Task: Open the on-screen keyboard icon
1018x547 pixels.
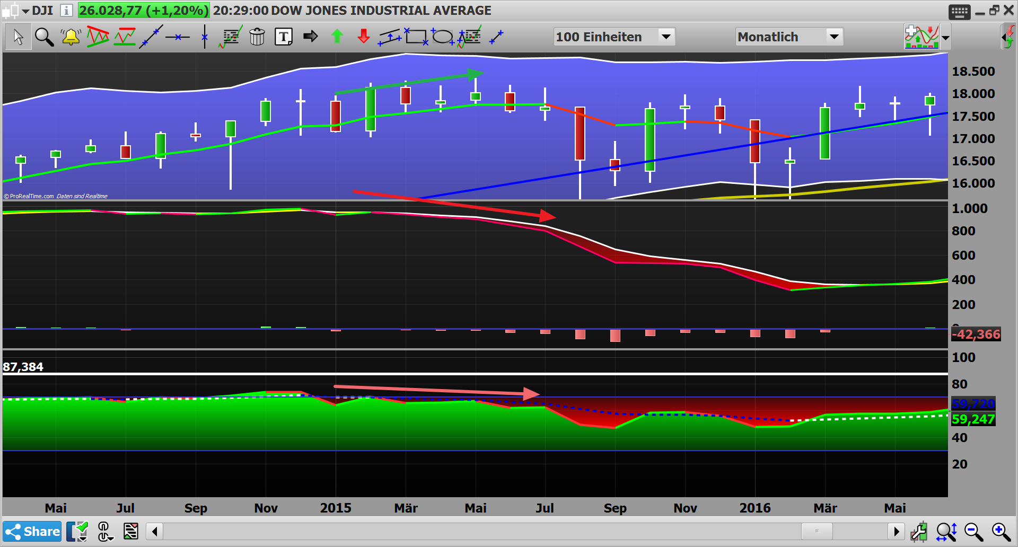Action: pos(960,12)
